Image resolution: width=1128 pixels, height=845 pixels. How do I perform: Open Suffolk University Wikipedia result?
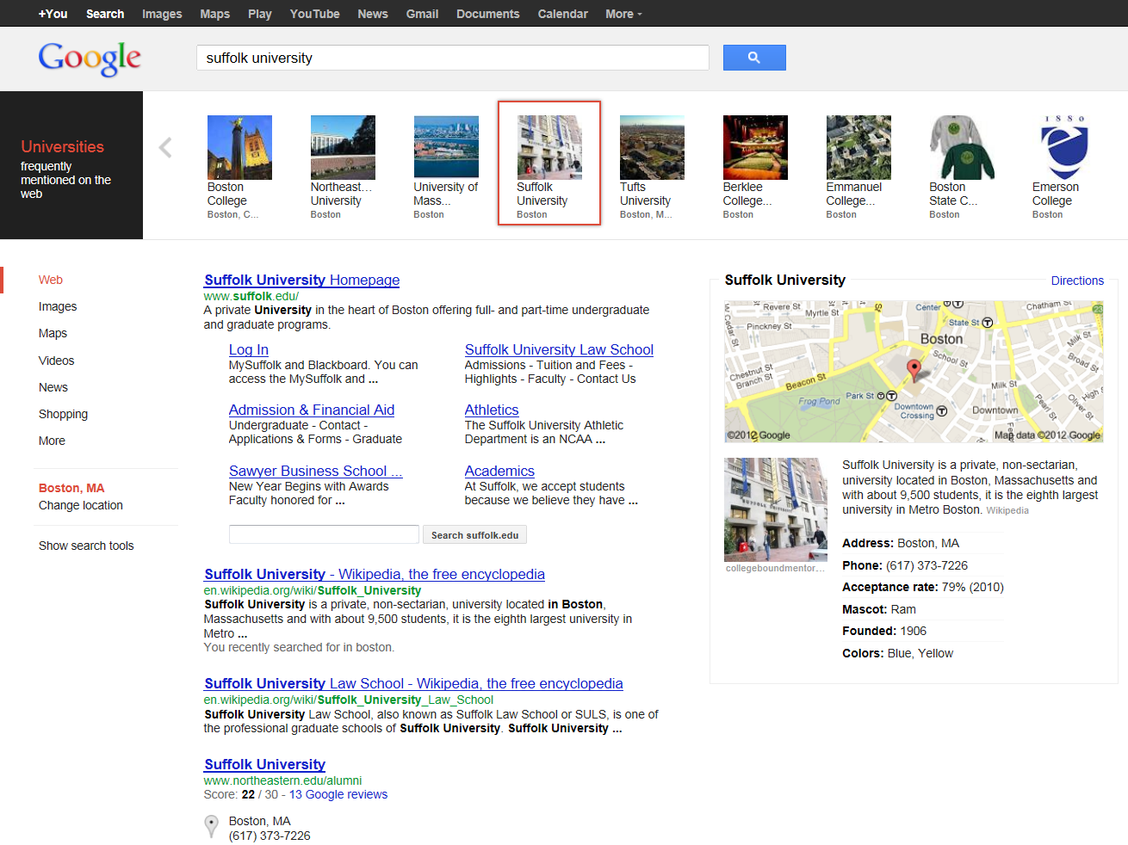[x=374, y=574]
